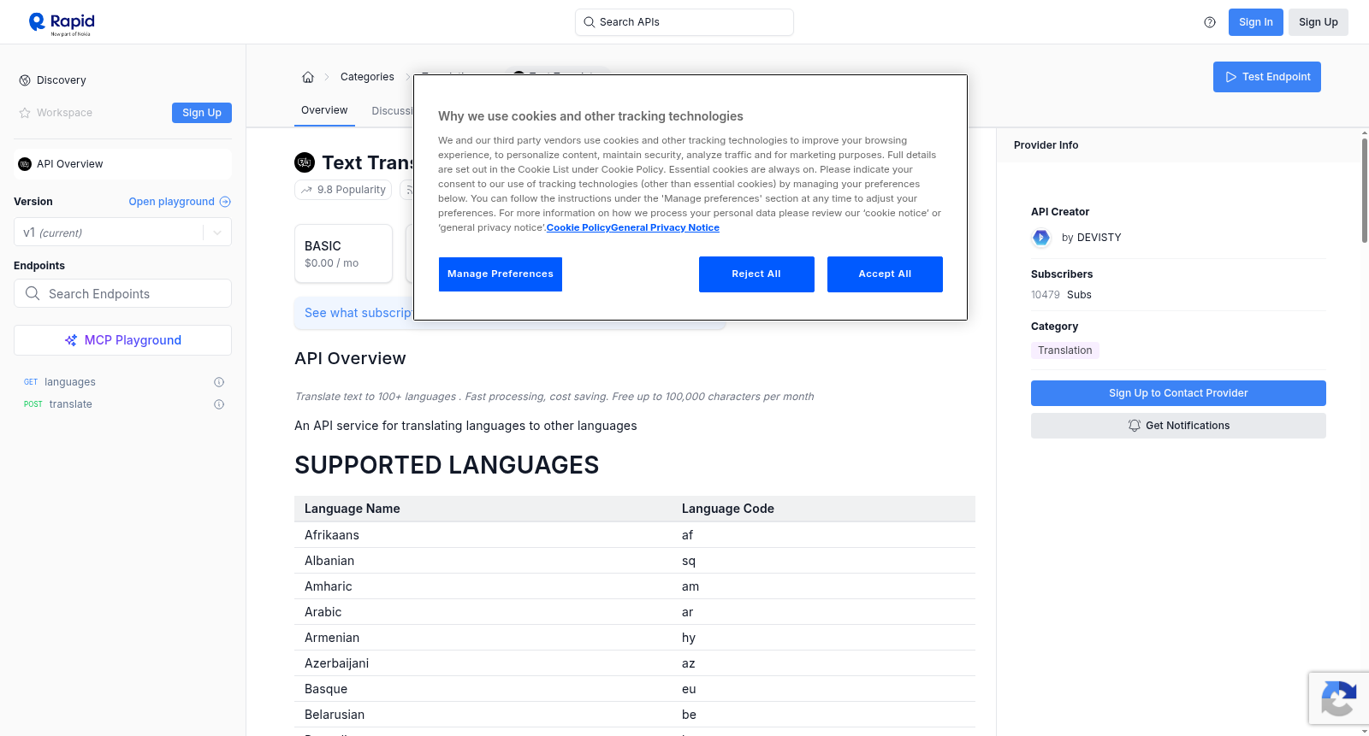Click the DEVISTY creator avatar
Viewport: 1369px width, 736px height.
tap(1041, 238)
